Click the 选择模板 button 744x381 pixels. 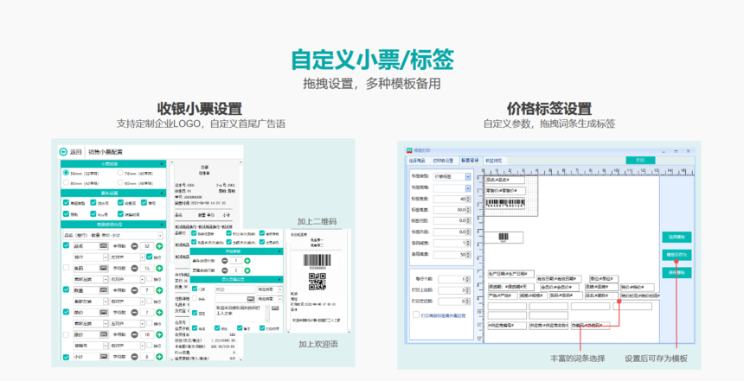[677, 237]
